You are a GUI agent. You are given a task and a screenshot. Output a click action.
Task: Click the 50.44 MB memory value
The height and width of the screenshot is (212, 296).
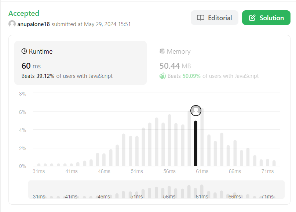175,66
